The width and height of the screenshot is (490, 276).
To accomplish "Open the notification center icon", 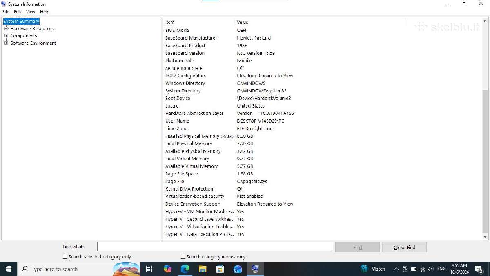I will pyautogui.click(x=479, y=269).
